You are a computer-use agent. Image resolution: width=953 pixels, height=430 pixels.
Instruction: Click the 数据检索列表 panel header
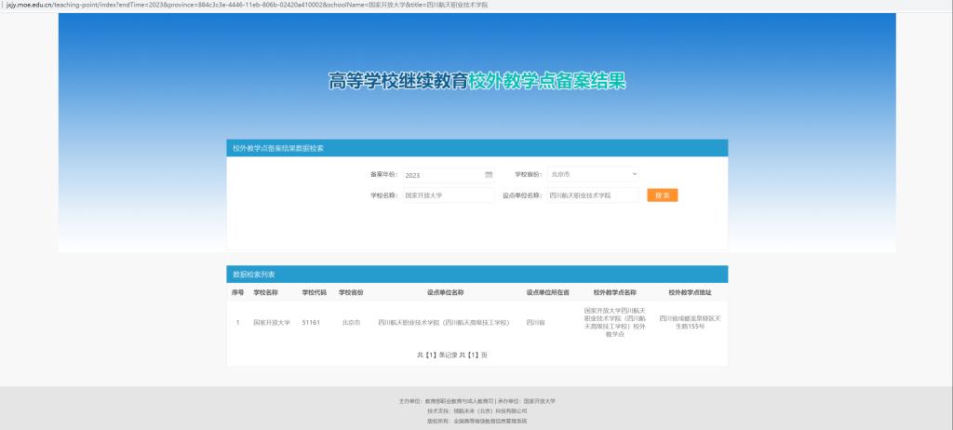pos(476,275)
